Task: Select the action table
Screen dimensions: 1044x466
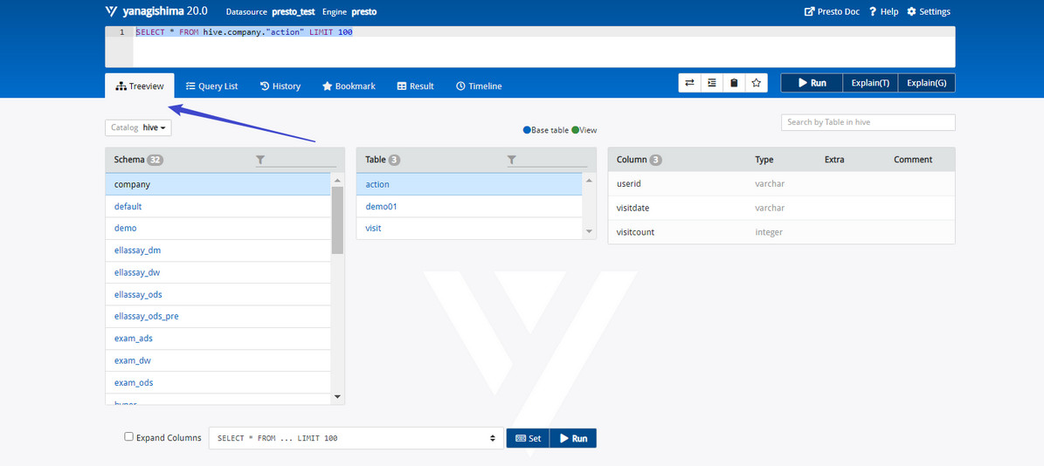Action: (469, 184)
